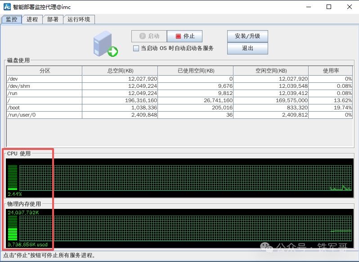Switch to the 进程 tab
The height and width of the screenshot is (262, 359).
(32, 19)
